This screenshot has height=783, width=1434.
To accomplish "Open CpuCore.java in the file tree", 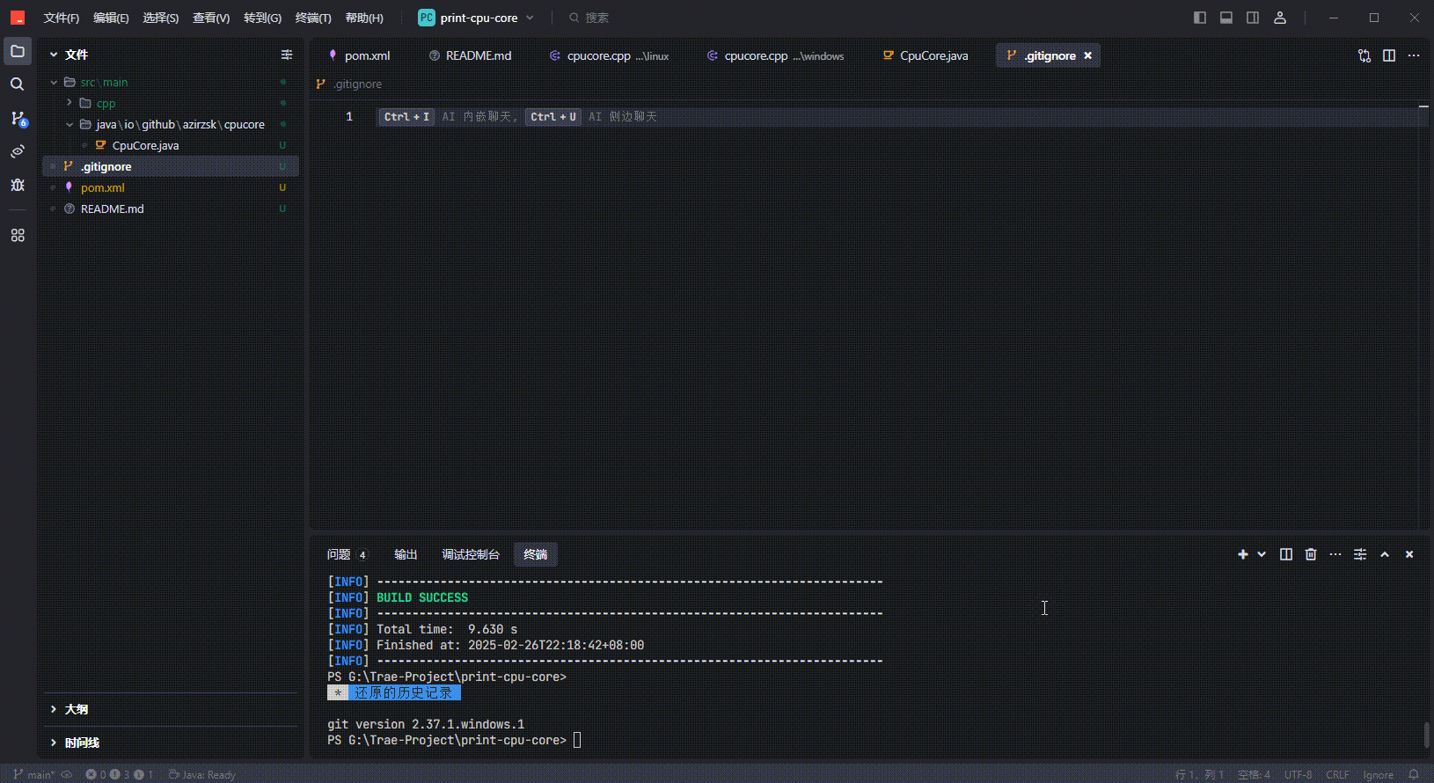I will click(171, 145).
